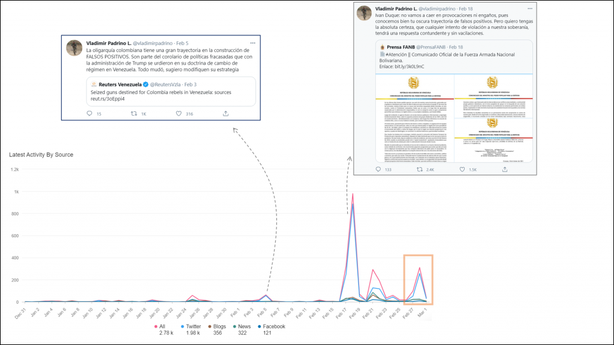
Task: Click brown Blogs legend color dot
Action: pos(210,326)
